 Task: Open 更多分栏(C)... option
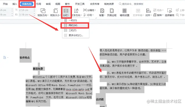click(x=76, y=35)
